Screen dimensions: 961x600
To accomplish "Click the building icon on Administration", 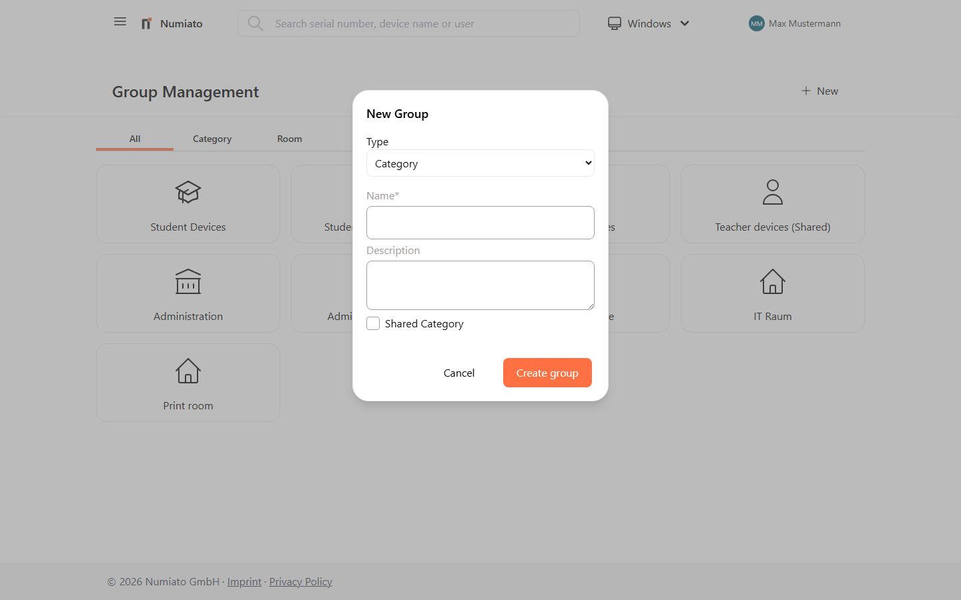I will 188,281.
